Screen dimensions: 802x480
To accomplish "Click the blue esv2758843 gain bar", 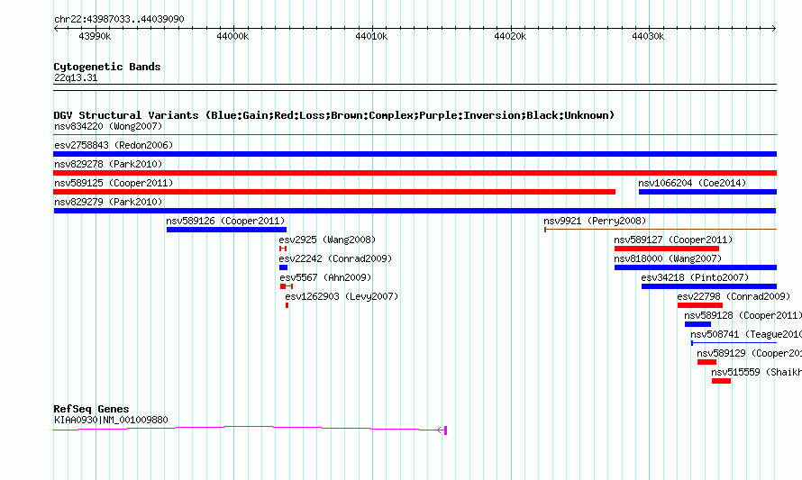I will pos(415,154).
